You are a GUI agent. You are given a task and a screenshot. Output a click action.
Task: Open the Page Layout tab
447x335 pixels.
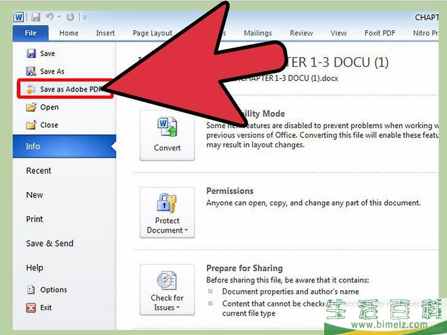pyautogui.click(x=152, y=33)
